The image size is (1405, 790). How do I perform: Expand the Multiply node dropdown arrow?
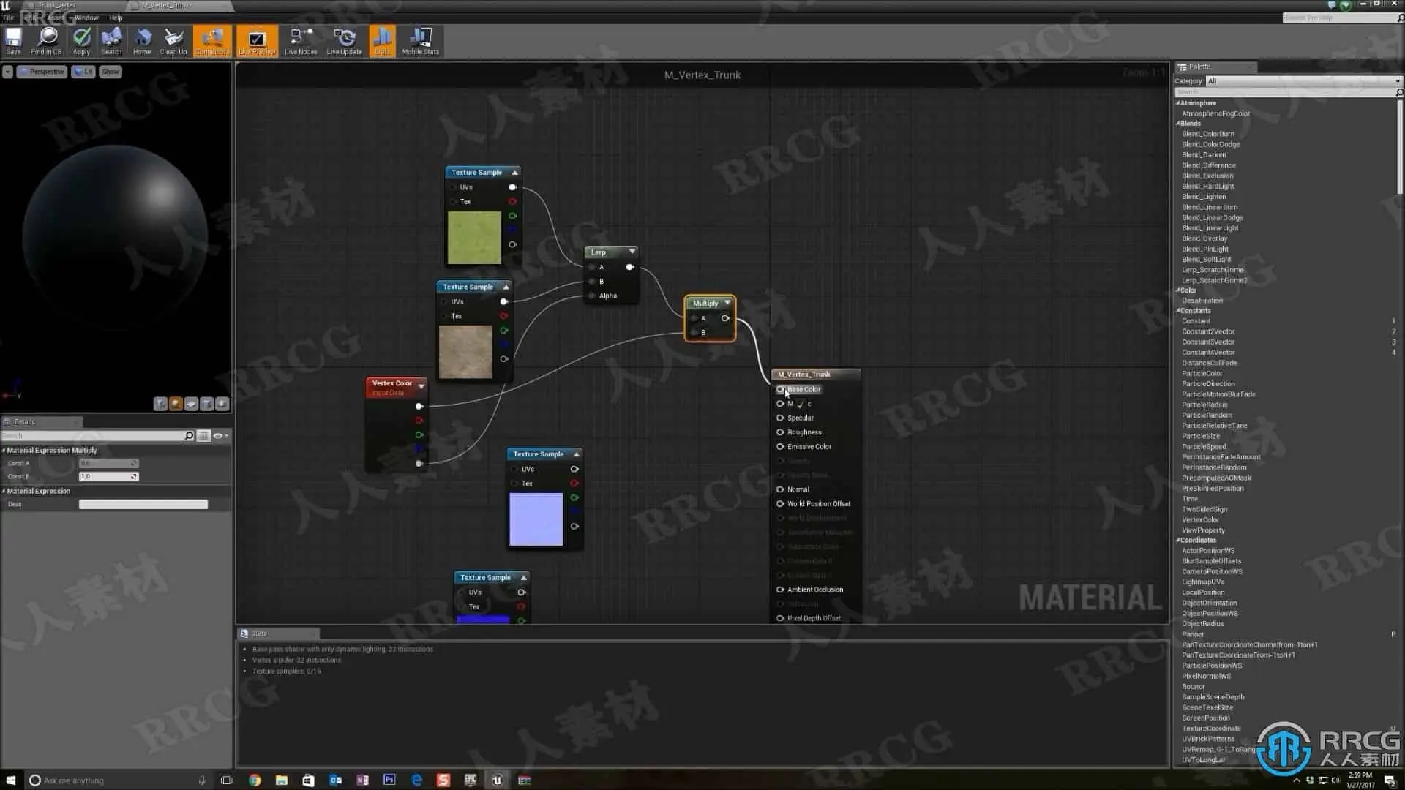coord(727,303)
